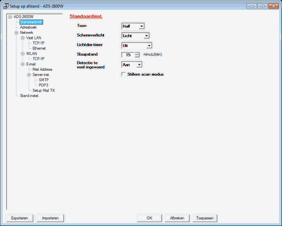Select the WLAN tree item
The width and height of the screenshot is (282, 226).
click(31, 54)
